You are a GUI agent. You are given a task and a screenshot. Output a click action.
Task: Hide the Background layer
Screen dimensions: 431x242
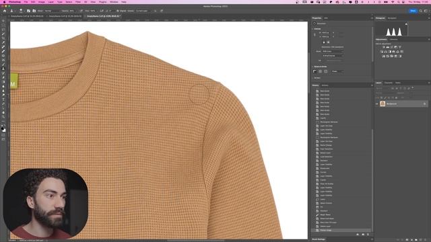[377, 104]
